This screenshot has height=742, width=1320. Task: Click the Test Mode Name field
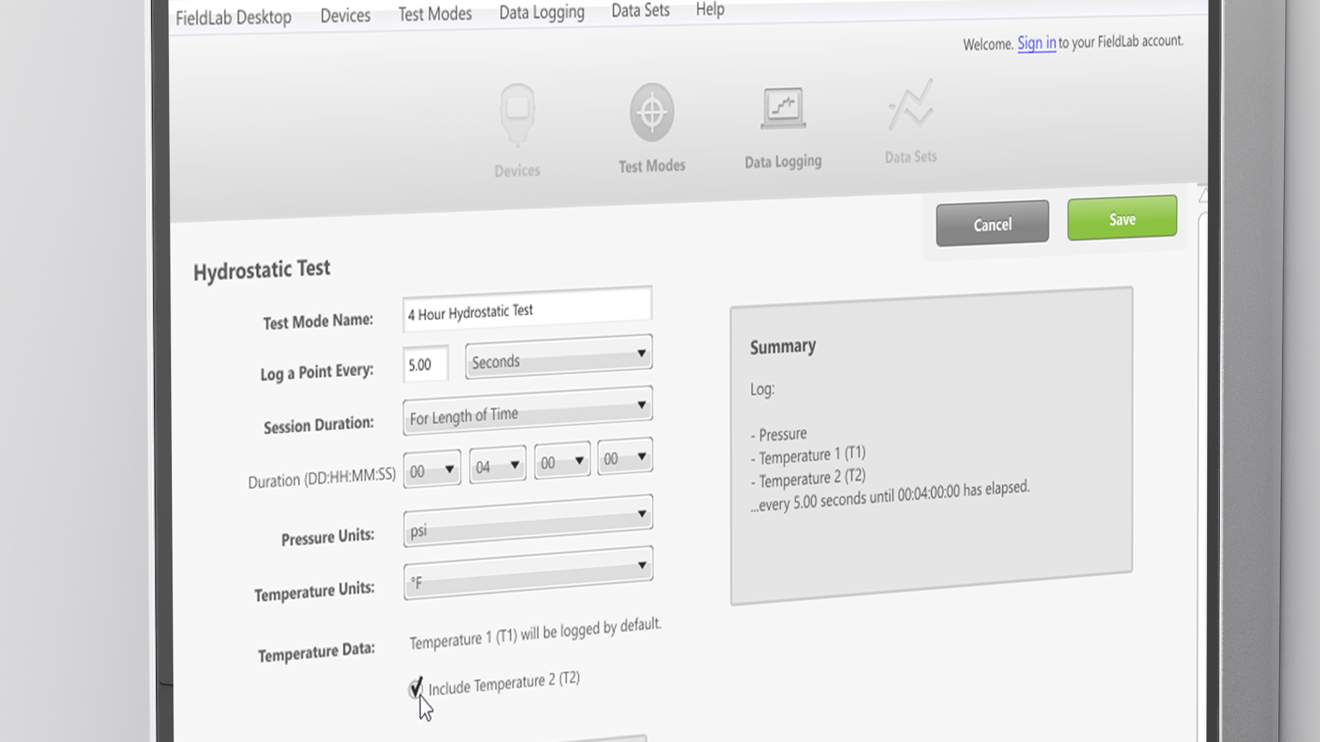[527, 311]
